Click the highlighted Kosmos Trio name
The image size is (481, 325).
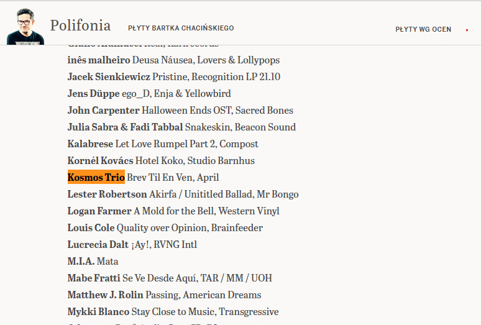(x=96, y=177)
